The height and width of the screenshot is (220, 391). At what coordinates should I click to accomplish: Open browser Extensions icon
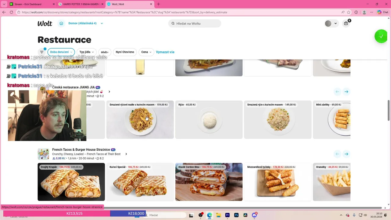356,12
